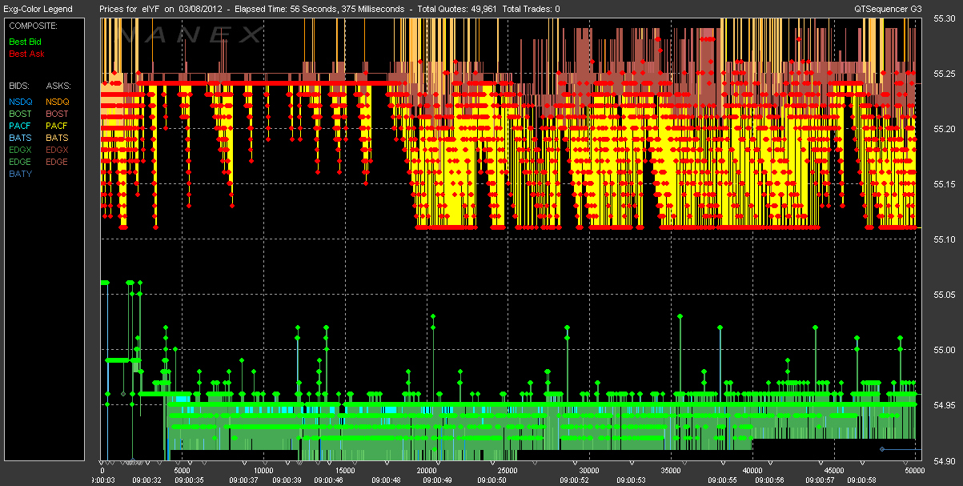Select the 09:00:39 time label
963x486 pixels.
tap(286, 480)
